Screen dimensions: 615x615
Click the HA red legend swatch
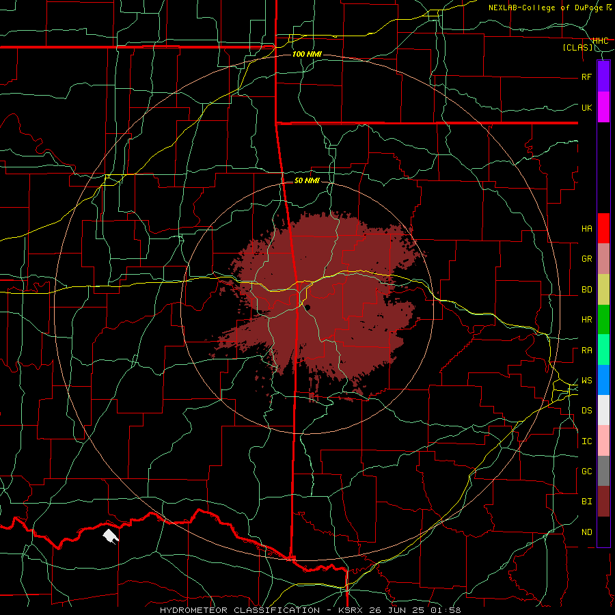(x=603, y=228)
